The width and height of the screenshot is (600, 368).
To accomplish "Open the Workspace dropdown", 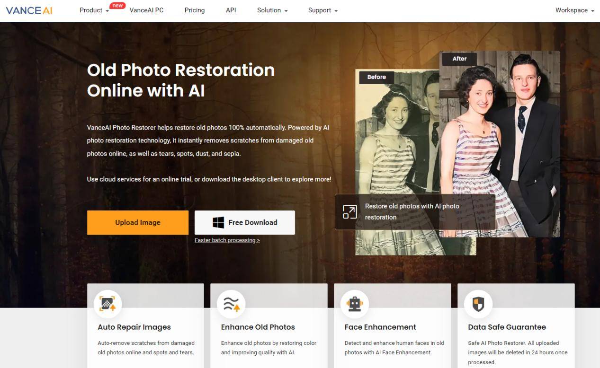I will (574, 10).
